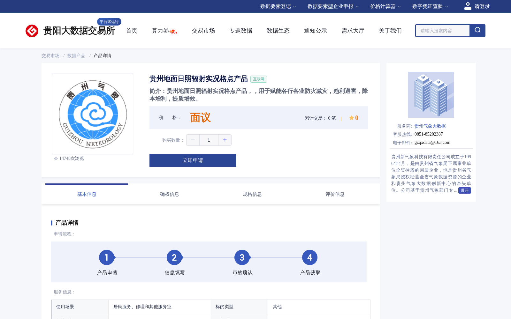Decrease purchase quantity with minus button
Viewport: 511px width, 319px height.
click(x=193, y=140)
